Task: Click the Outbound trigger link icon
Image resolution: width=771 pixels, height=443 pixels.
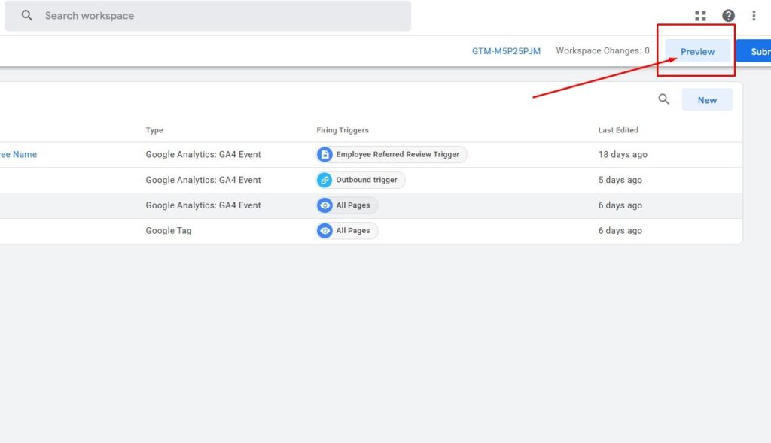Action: tap(325, 180)
